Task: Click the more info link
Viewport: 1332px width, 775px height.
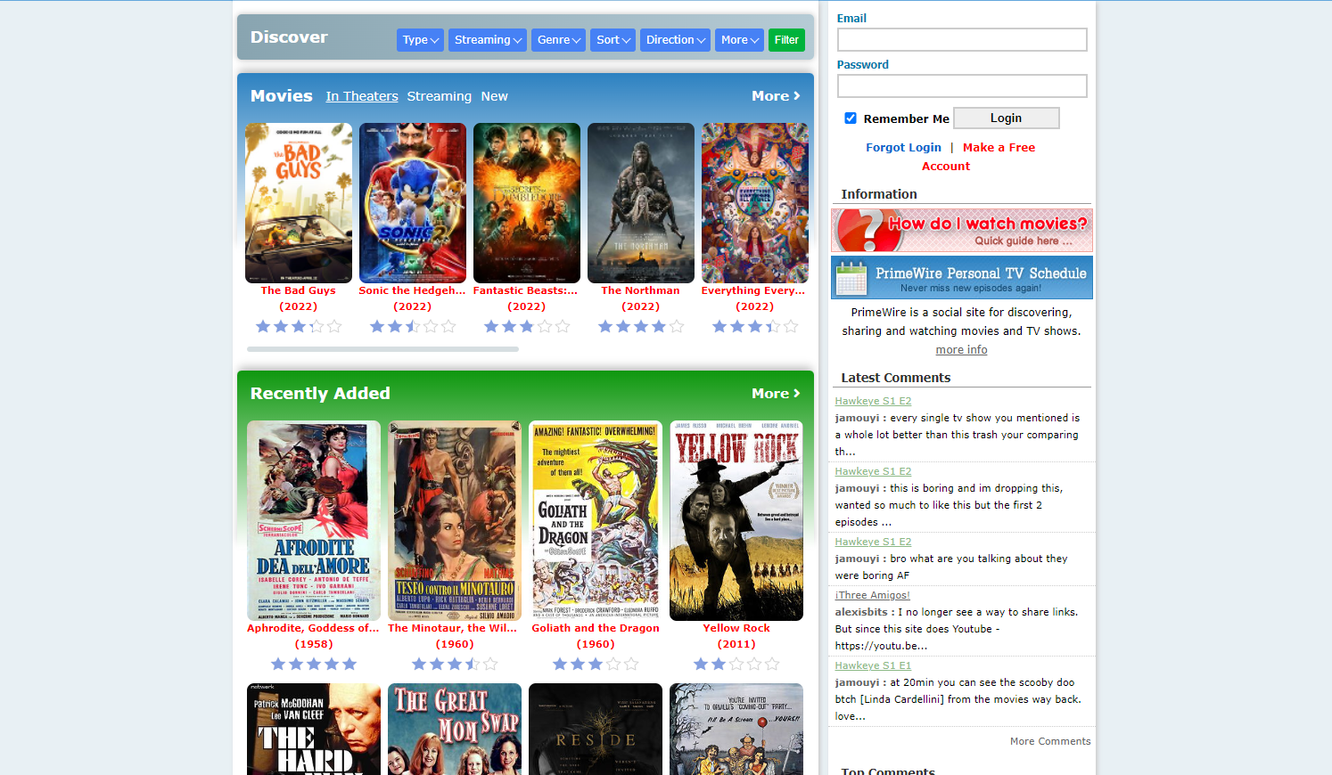Action: pos(961,350)
